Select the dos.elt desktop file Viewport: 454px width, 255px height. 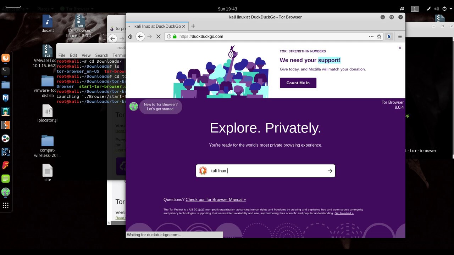48,24
